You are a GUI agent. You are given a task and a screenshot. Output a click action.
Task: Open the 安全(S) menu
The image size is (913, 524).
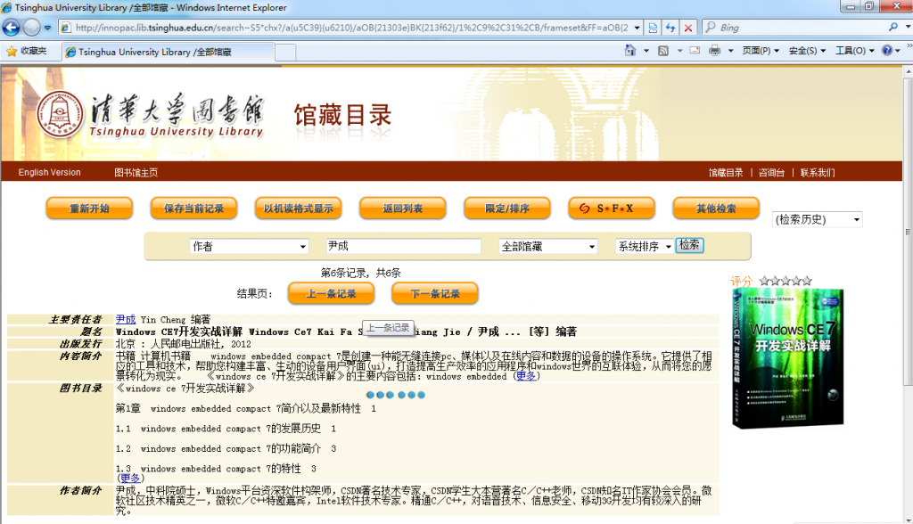(x=807, y=51)
